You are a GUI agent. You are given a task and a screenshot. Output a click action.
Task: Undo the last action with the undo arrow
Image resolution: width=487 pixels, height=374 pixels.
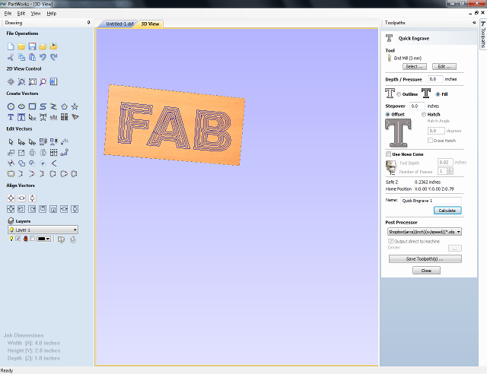[43, 57]
